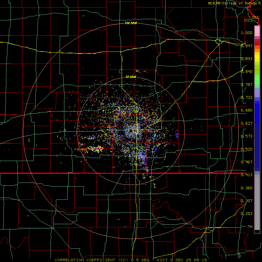Viewport: 262px width, 262px height.
Task: Click the 0.520 scale value
Action: click(x=247, y=149)
